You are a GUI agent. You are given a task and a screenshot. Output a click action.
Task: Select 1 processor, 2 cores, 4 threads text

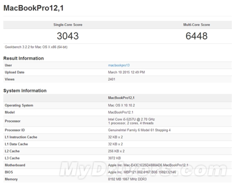(x=131, y=123)
